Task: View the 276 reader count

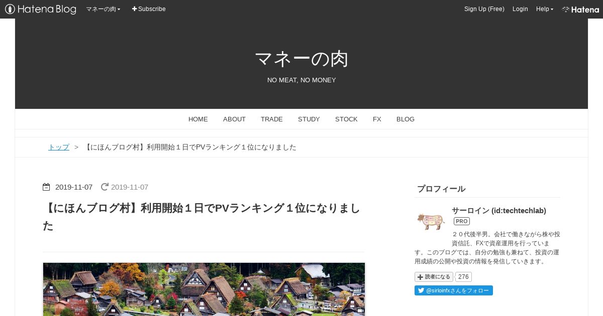Action: tap(463, 277)
